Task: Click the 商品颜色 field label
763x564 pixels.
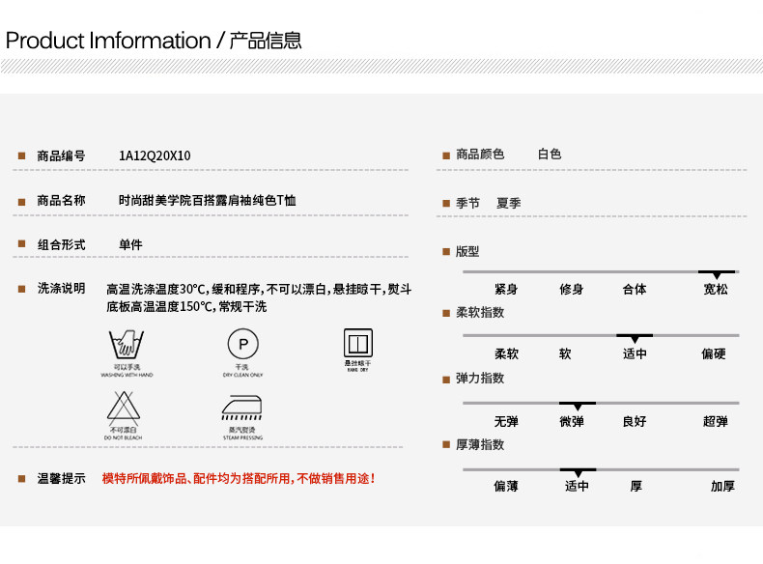Action: 480,155
